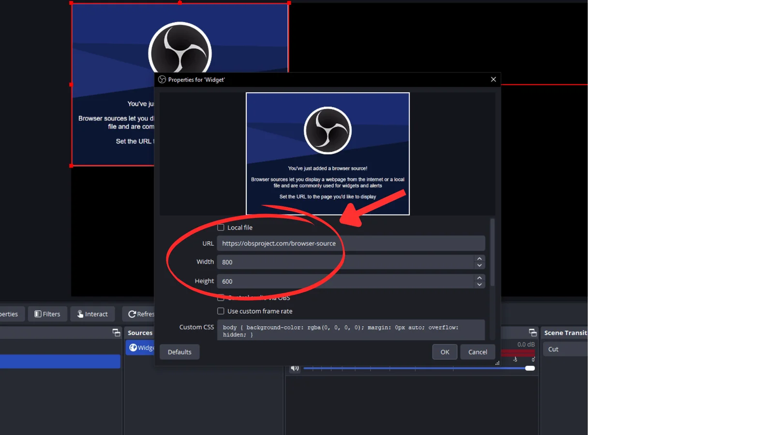Toggle the Control audio via OBS checkbox
The height and width of the screenshot is (435, 774).
(x=221, y=298)
